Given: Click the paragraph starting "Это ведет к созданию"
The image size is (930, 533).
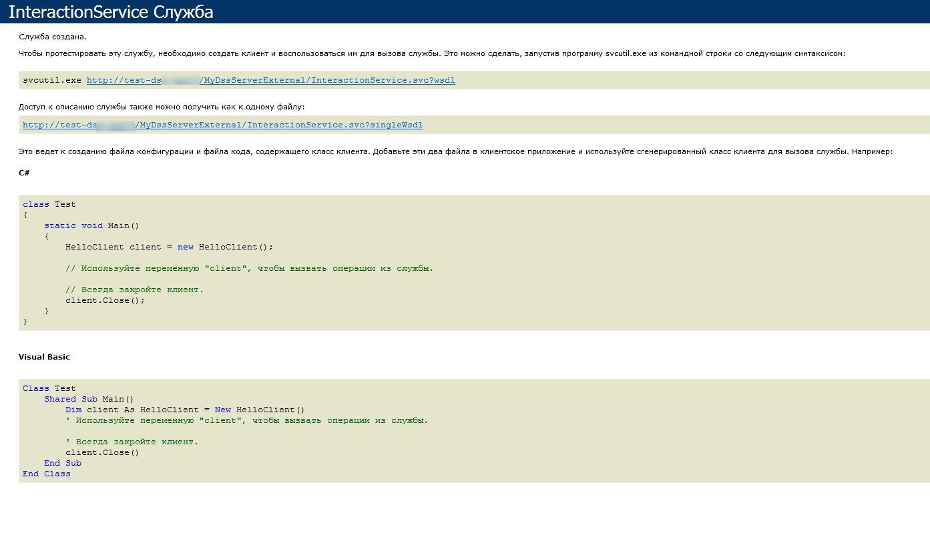Looking at the screenshot, I should (x=455, y=151).
